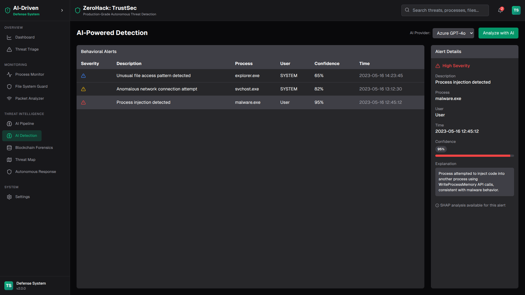This screenshot has height=295, width=525.
Task: Click the yellow warning severity icon
Action: pyautogui.click(x=83, y=89)
